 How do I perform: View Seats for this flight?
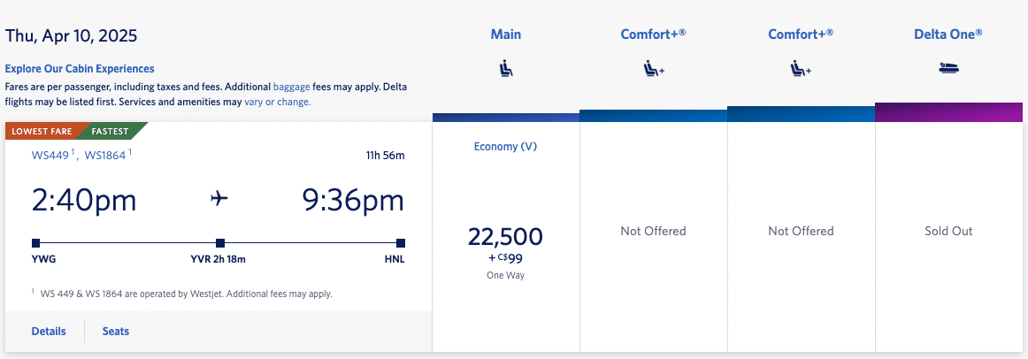(x=116, y=332)
